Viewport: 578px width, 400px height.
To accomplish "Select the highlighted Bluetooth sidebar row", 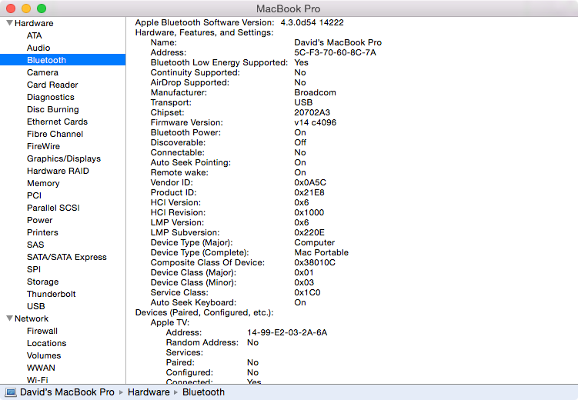I will point(62,60).
